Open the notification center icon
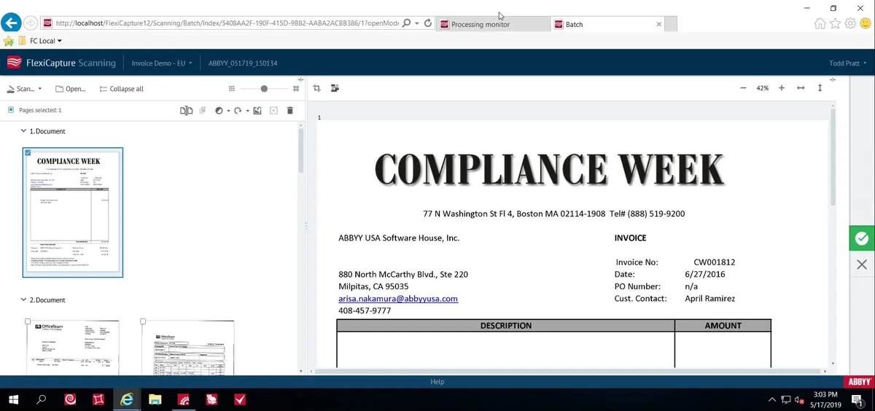Screen dimensions: 875x411 (857, 399)
